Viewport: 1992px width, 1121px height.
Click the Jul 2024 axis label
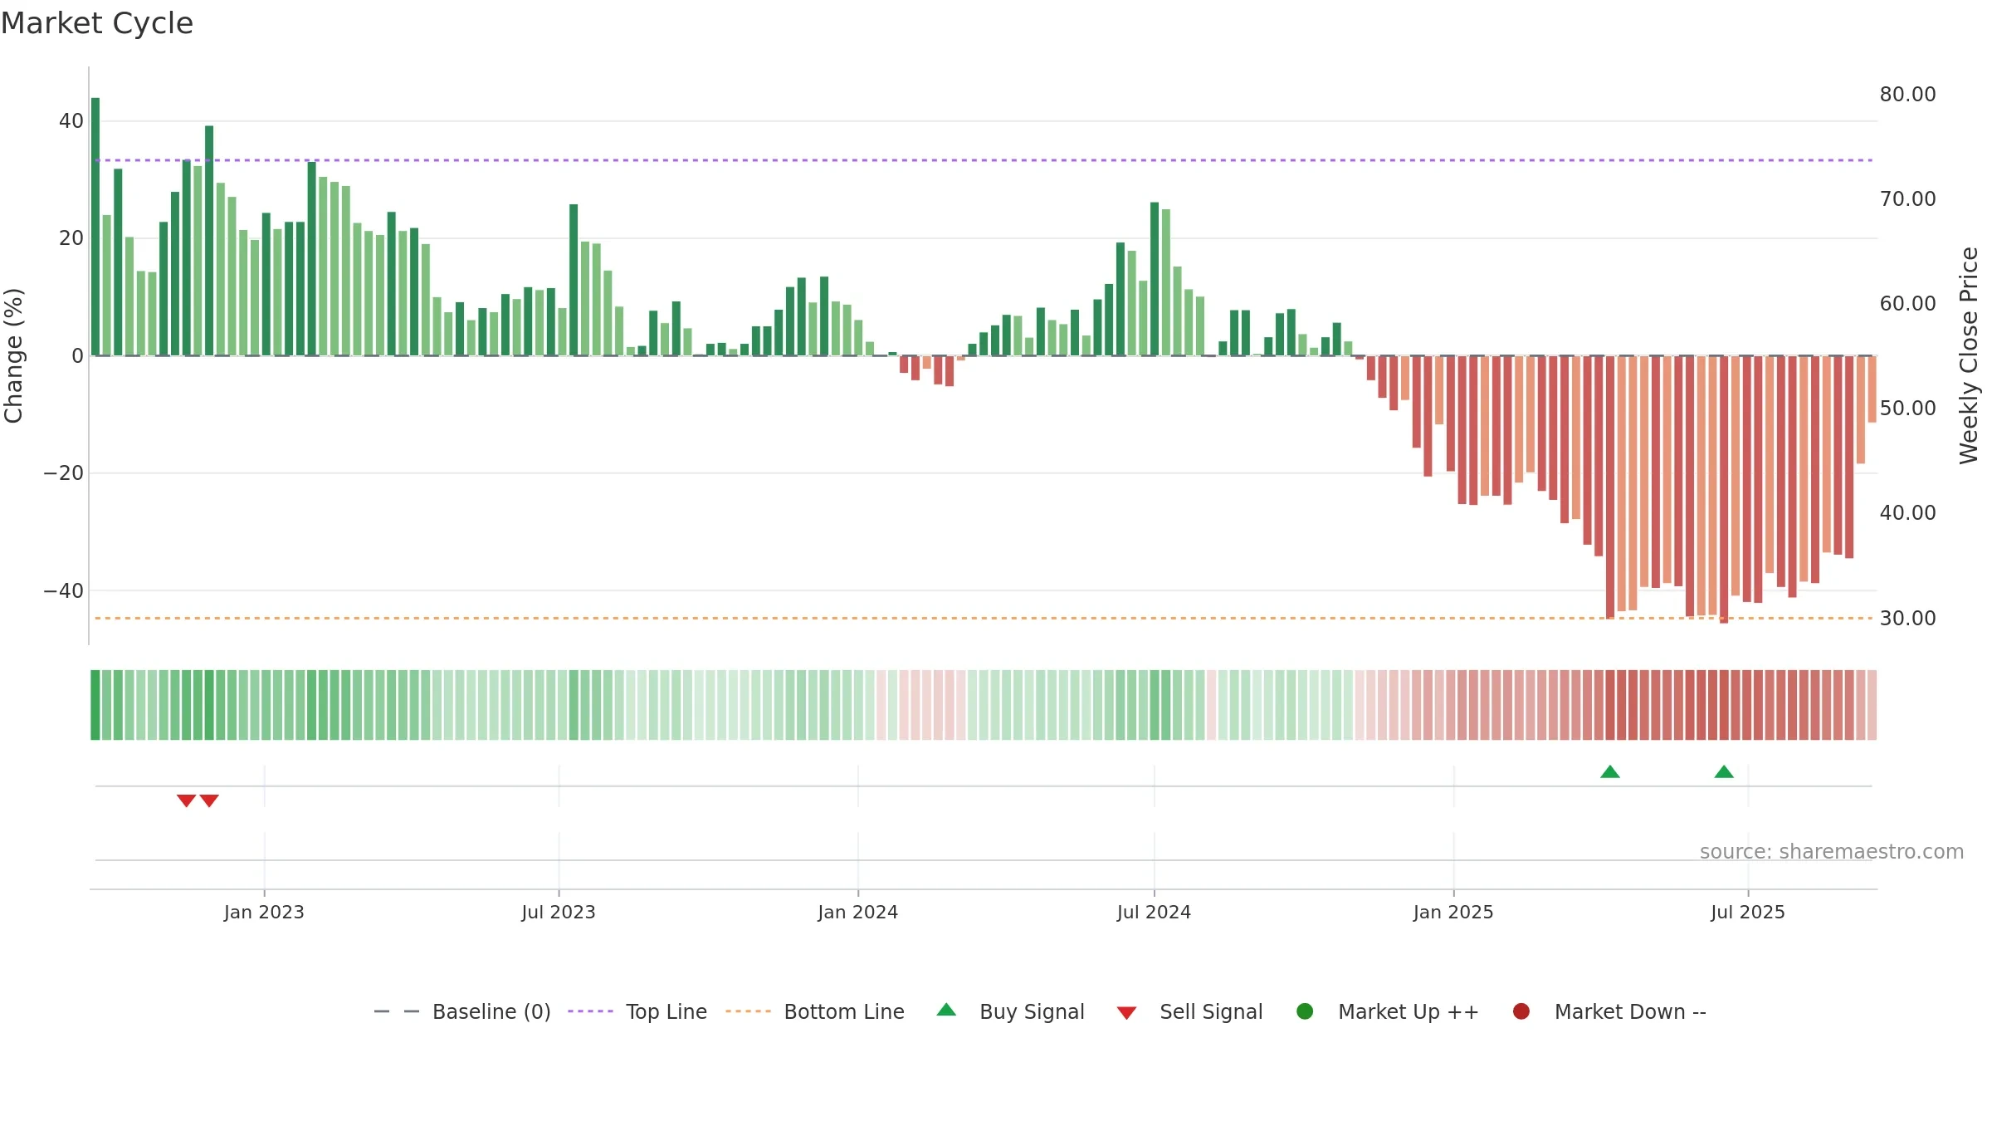point(1154,912)
